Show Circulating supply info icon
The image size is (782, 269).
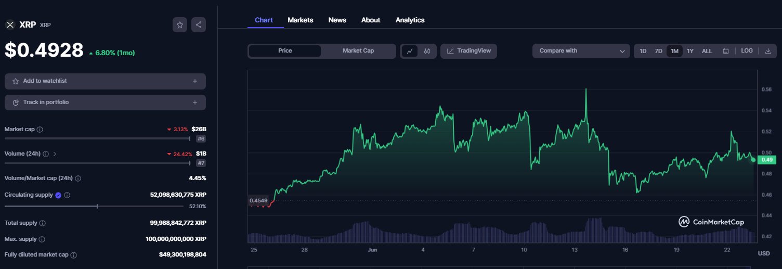(67, 195)
